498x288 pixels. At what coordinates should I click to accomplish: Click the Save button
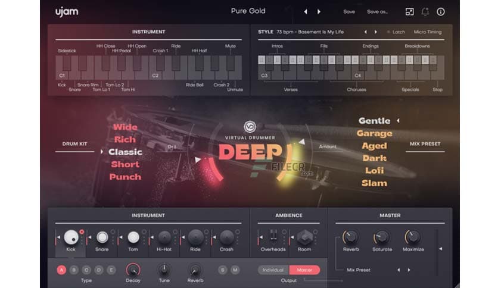tap(348, 12)
